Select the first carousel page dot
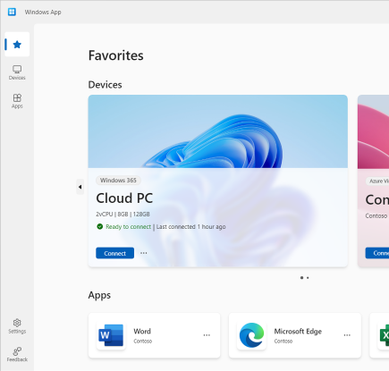 (301, 278)
